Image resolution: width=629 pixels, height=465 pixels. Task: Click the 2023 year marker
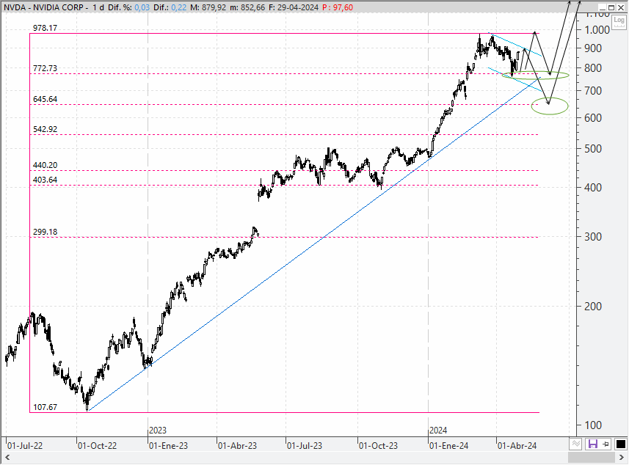(x=158, y=431)
